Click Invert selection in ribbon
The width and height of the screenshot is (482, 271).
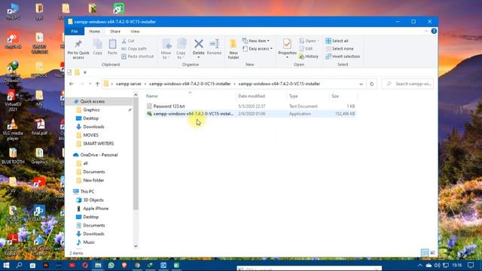click(343, 56)
